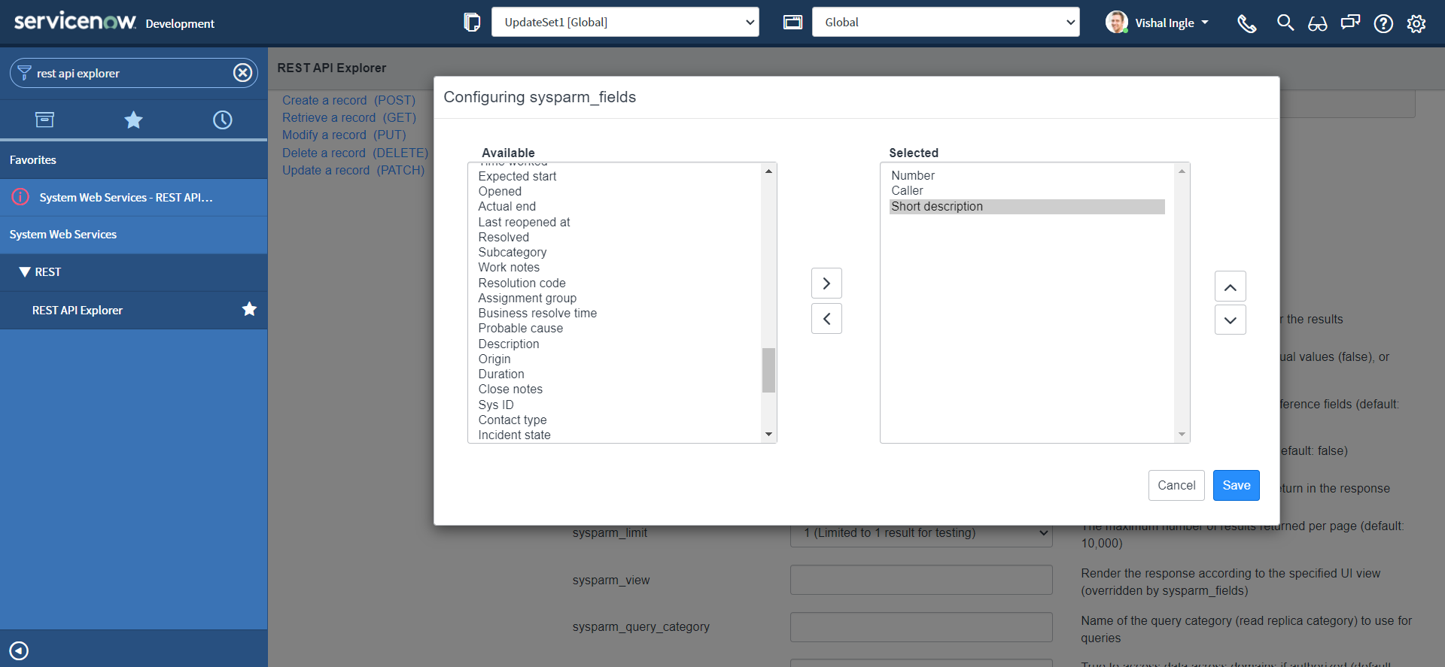1445x667 pixels.
Task: Clear the navigator filter text
Action: (x=242, y=73)
